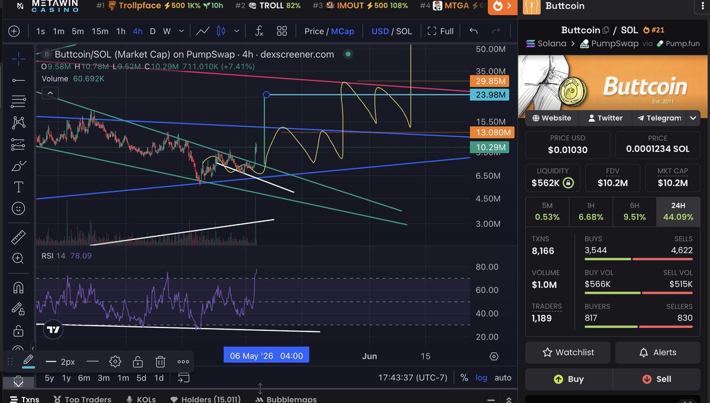Viewport: 710px width, 403px height.
Task: Open chart axis settings gear
Action: coord(494,356)
